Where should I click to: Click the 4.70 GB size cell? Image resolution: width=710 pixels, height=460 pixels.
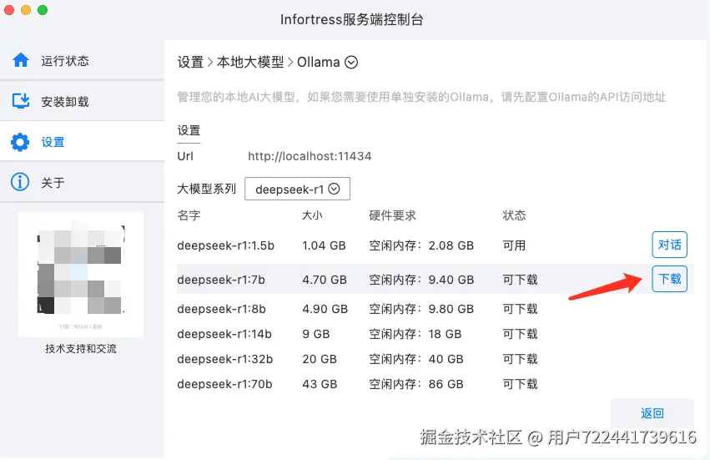325,280
